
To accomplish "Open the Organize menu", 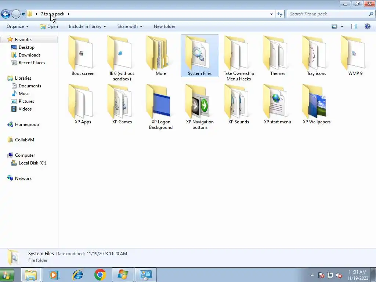I will point(18,26).
